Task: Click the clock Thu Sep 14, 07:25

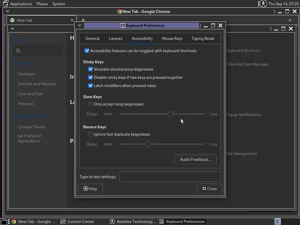Action: [283, 4]
